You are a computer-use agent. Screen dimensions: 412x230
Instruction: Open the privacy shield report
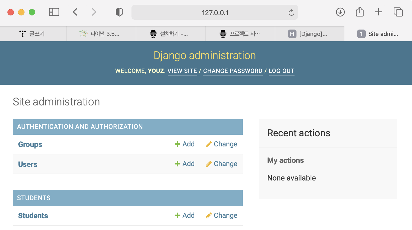(119, 12)
